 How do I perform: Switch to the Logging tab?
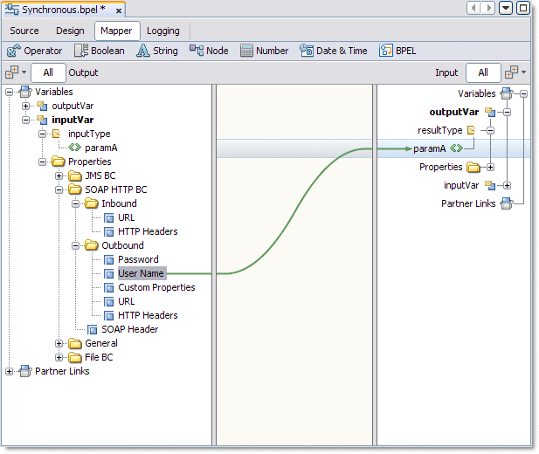(x=163, y=31)
